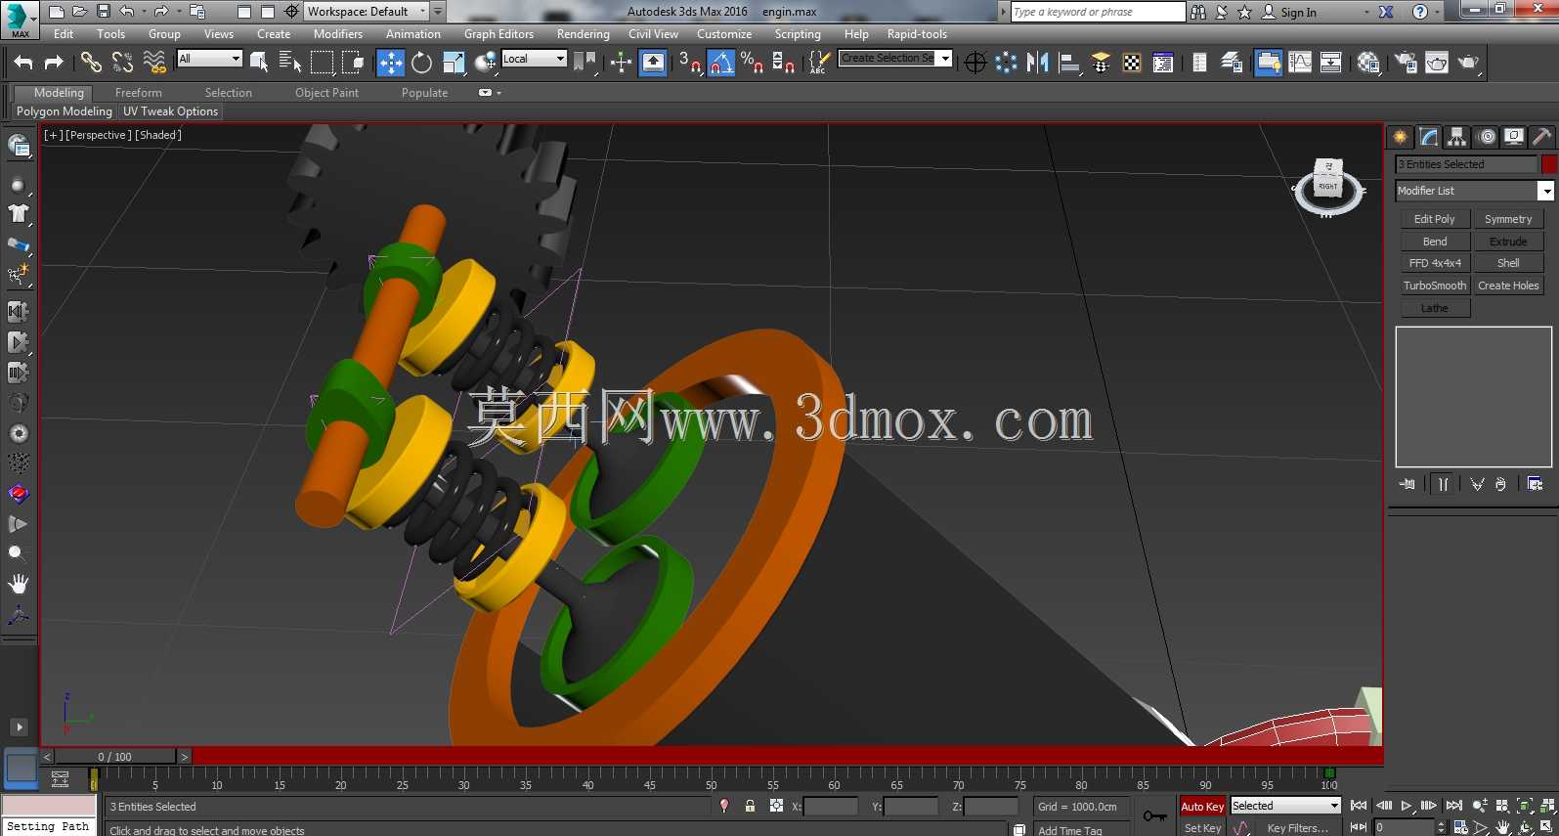Click the shirt icon in the left toolbar

(x=19, y=214)
